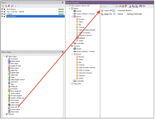Toggle visibility of Volume layer
Screen dimensions: 155x119
(x=2, y=14)
